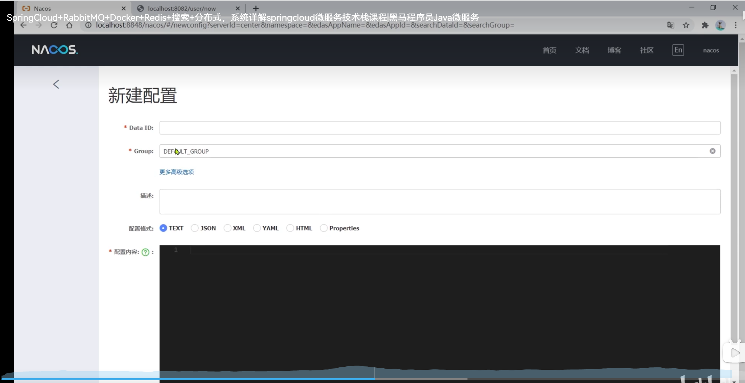
Task: Click the NACOS logo
Action: 55,50
